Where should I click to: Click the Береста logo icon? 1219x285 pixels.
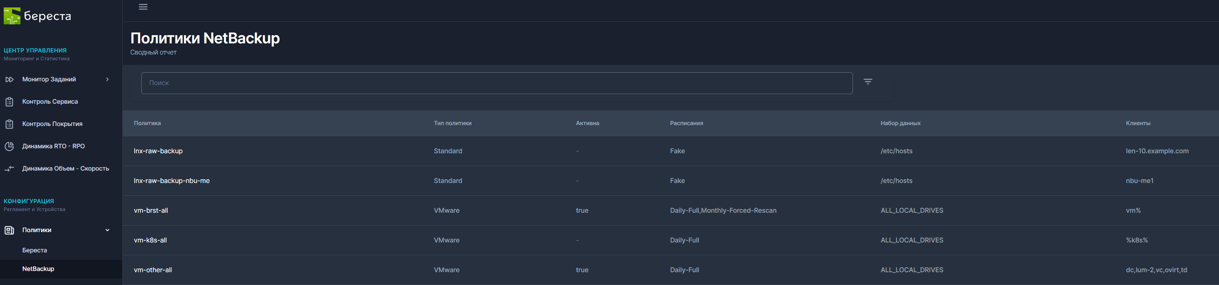click(12, 16)
